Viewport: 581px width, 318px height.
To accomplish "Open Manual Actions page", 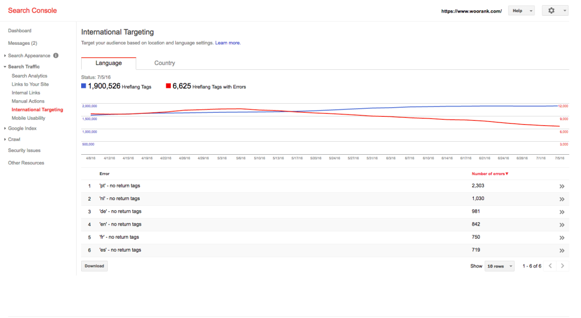I will pyautogui.click(x=28, y=101).
